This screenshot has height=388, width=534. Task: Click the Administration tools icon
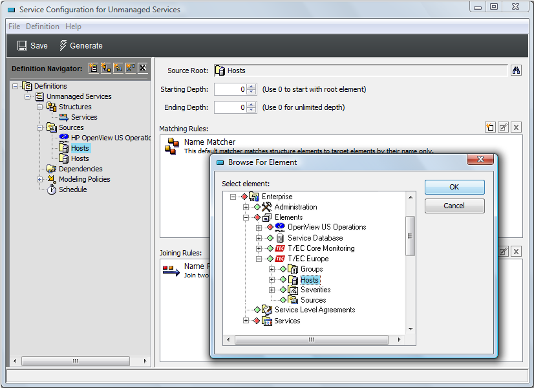point(266,207)
